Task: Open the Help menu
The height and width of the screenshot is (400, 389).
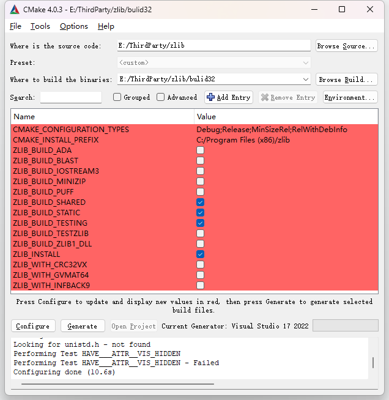Action: tap(106, 26)
